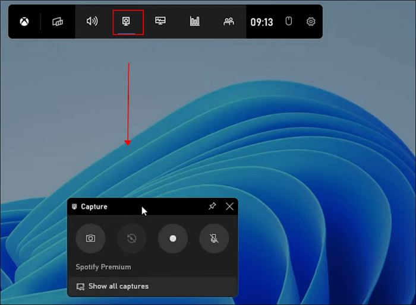Open Game Bar settings gear
This screenshot has width=416, height=305.
click(311, 21)
